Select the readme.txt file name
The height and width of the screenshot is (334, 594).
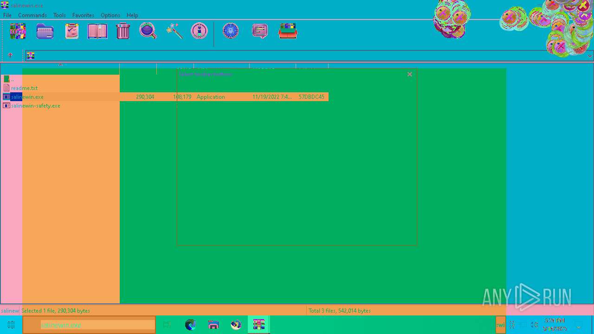25,88
